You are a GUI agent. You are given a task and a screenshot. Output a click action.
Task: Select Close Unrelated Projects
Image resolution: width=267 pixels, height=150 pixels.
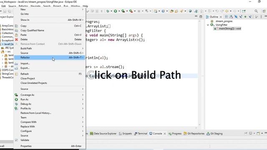[x=50, y=83]
